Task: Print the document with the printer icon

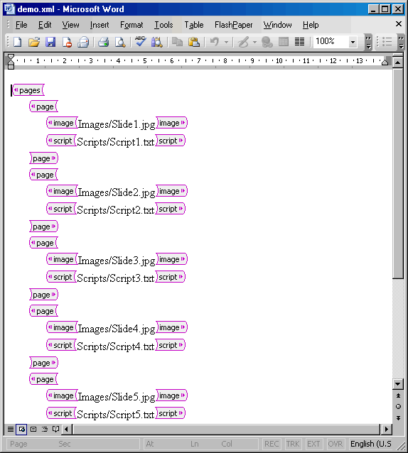Action: [x=103, y=42]
